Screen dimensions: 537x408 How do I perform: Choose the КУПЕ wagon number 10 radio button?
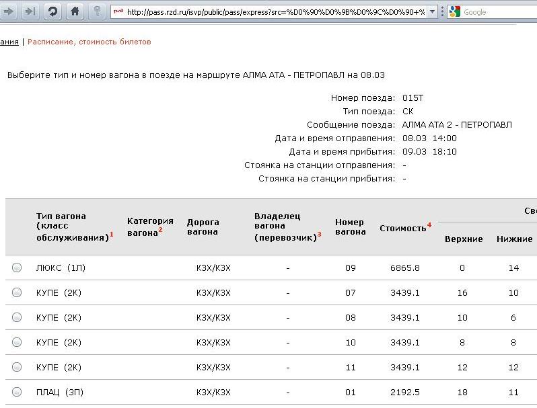(17, 342)
